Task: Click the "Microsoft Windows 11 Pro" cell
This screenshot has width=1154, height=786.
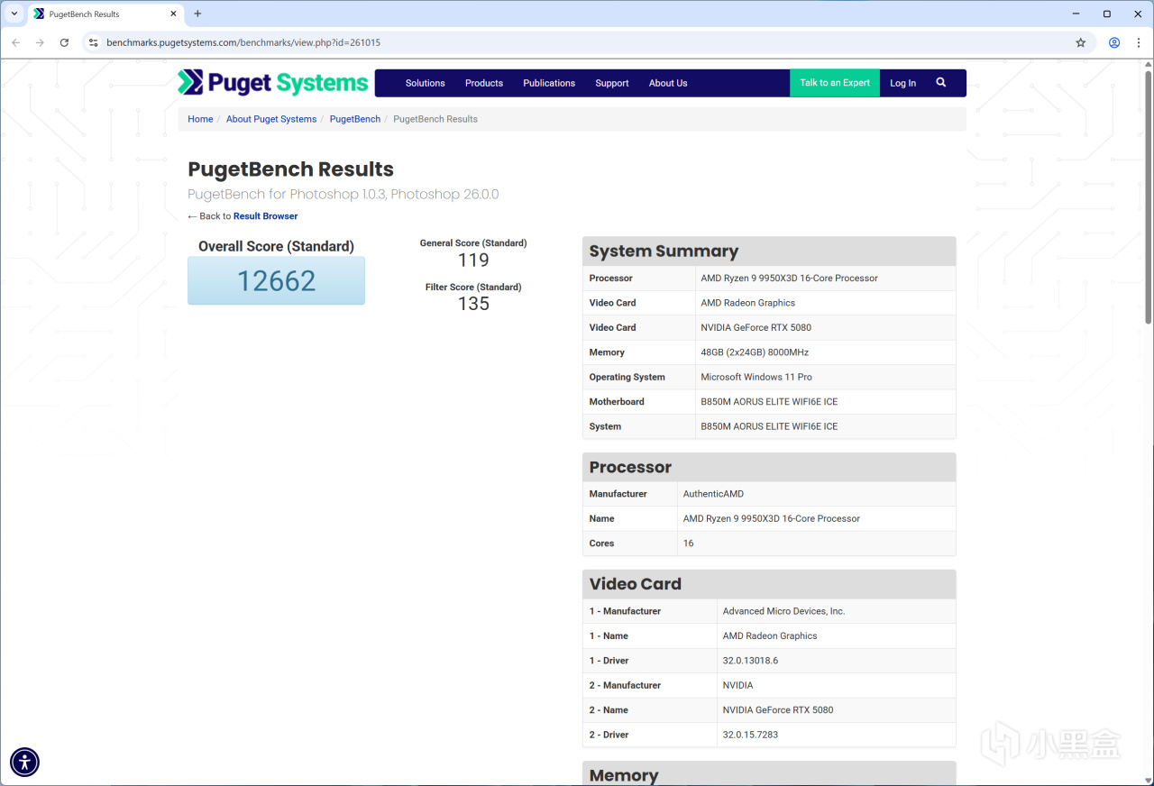Action: [x=825, y=377]
